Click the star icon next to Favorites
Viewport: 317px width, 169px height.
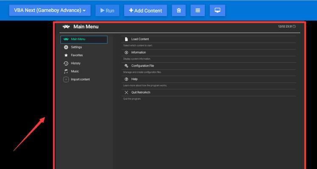click(x=66, y=55)
